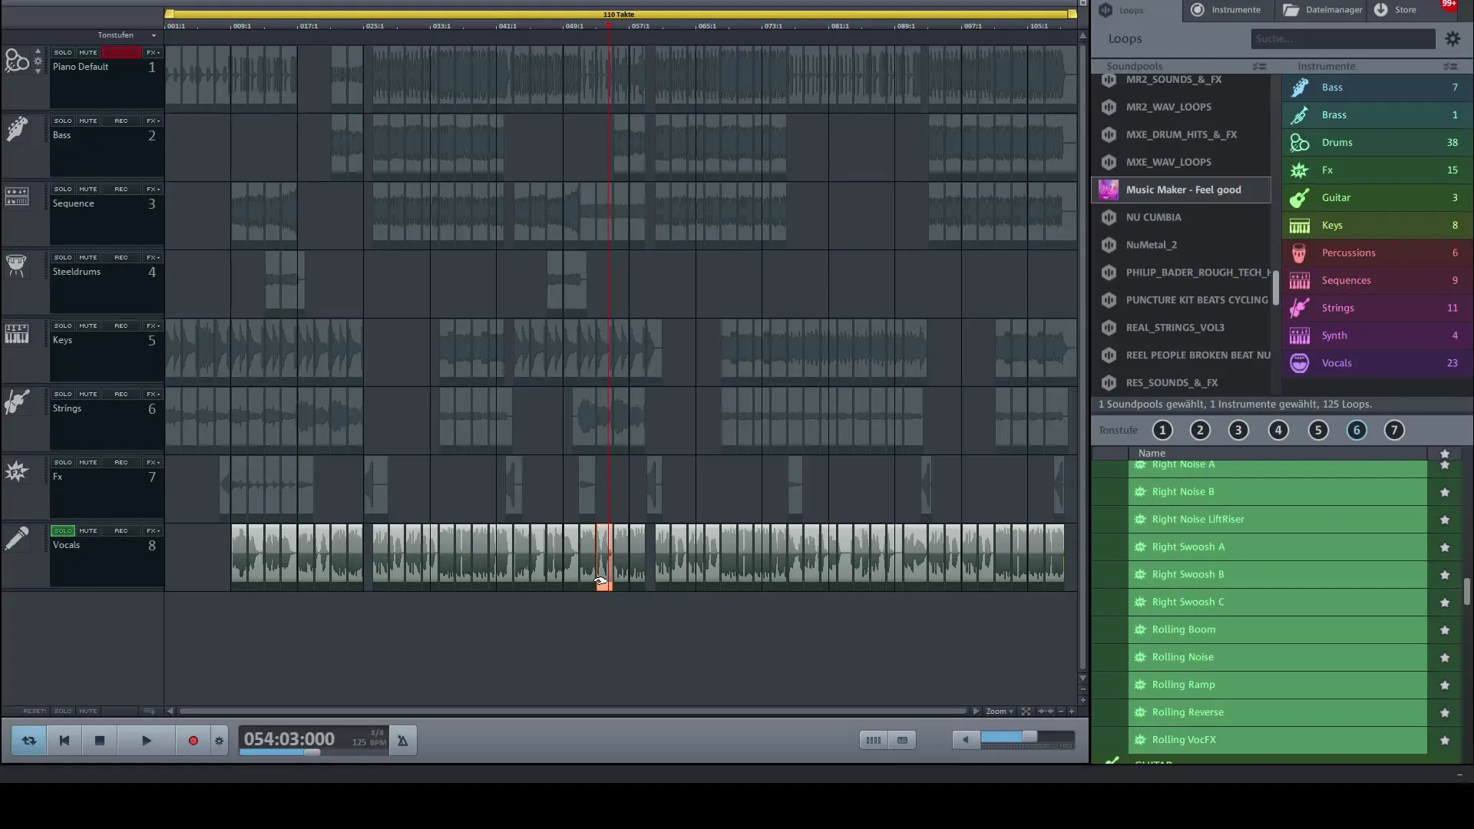
Task: Click the starburst icon of the Fx track
Action: [16, 471]
